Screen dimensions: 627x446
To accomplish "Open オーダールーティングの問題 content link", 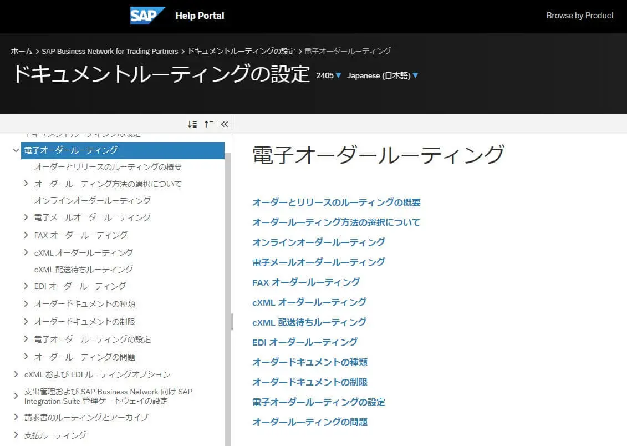I will [x=310, y=422].
